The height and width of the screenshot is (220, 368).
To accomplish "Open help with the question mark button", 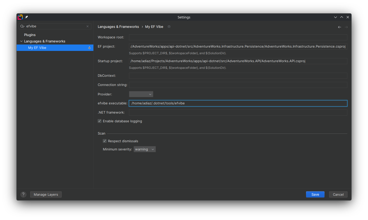I will [x=23, y=194].
